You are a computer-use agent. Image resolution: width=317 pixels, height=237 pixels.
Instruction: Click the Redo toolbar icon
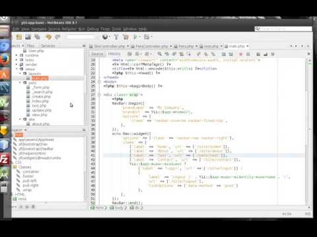point(57,37)
